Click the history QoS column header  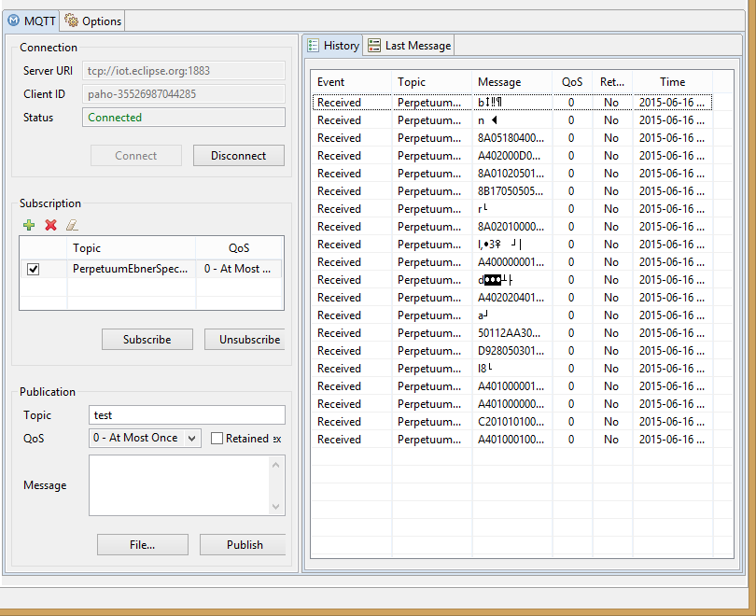[572, 82]
